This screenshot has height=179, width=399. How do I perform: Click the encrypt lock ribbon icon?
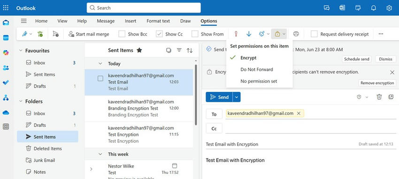pyautogui.click(x=277, y=34)
